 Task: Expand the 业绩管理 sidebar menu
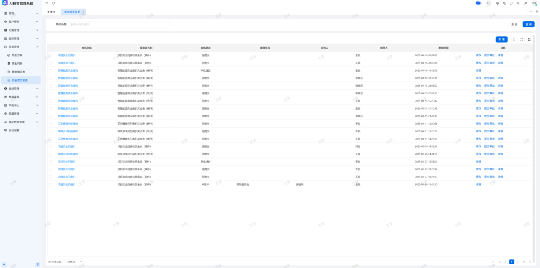(x=21, y=89)
